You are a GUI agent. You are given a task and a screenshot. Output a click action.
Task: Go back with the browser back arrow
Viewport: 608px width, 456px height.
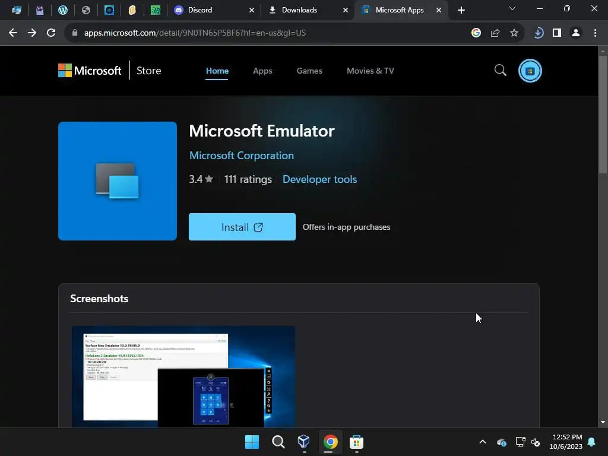coord(13,33)
